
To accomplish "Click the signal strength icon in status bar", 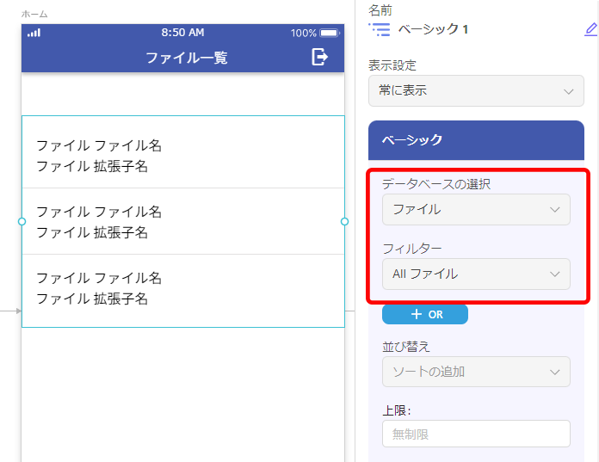I will click(x=34, y=33).
